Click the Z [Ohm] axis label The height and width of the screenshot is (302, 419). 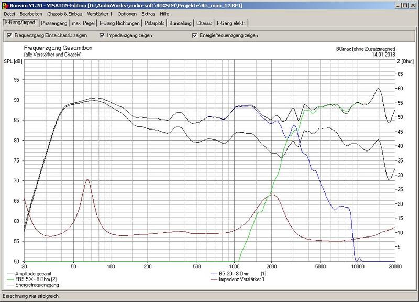pos(405,61)
